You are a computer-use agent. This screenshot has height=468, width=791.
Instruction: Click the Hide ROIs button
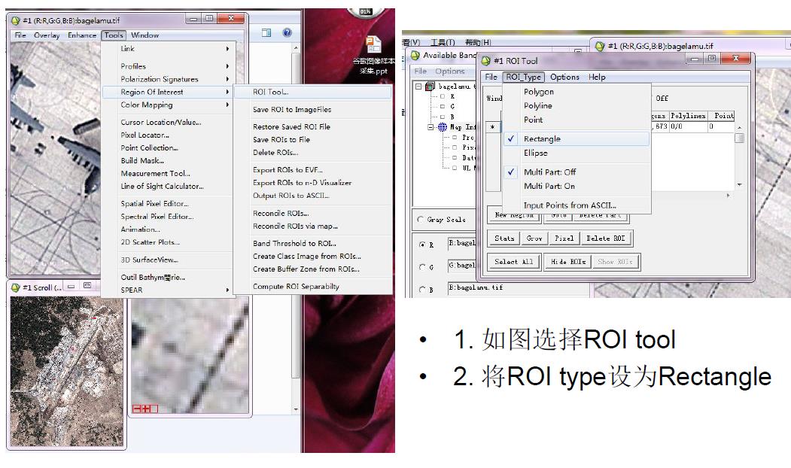568,262
